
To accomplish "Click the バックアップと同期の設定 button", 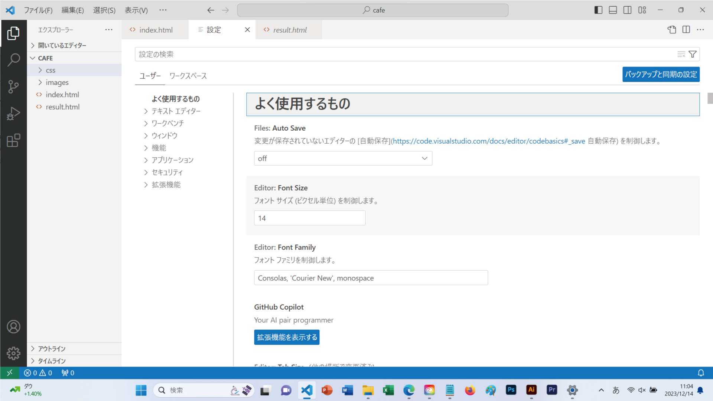I will [x=661, y=74].
